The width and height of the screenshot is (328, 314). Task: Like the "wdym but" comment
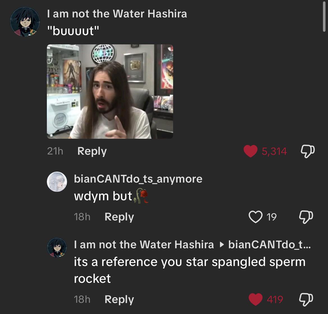(x=255, y=217)
